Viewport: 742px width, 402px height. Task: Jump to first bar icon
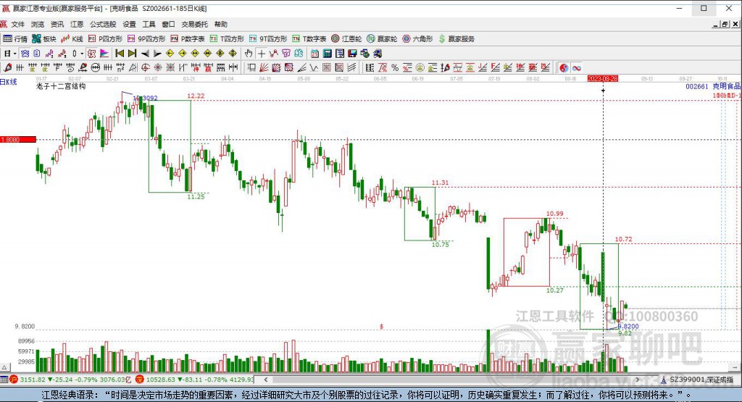click(x=120, y=54)
